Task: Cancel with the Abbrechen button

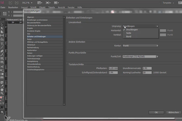Action: click(174, 113)
